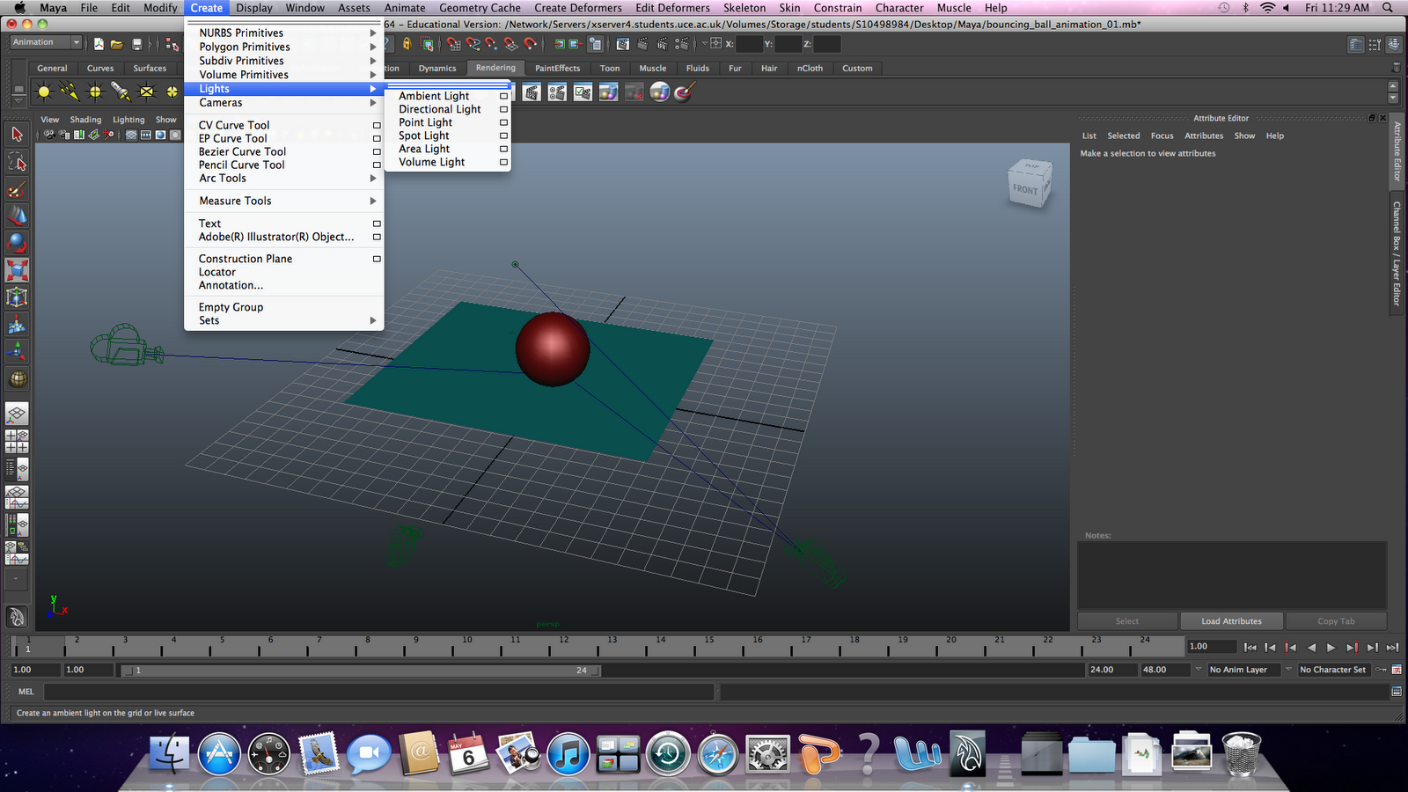The height and width of the screenshot is (792, 1408).
Task: Open Ambient Light options box
Action: (503, 96)
